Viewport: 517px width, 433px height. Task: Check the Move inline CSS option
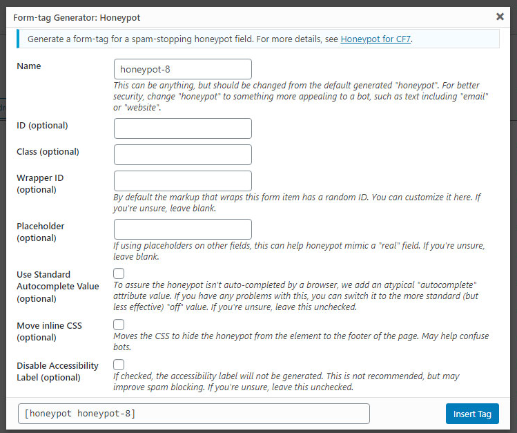click(119, 325)
